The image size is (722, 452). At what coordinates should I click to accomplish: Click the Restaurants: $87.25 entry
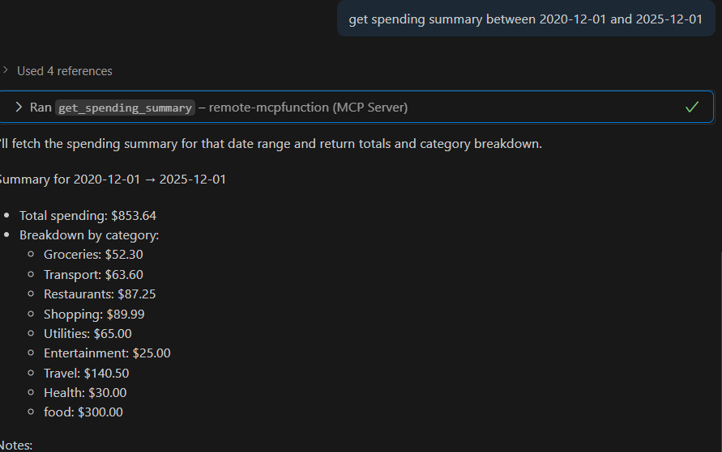coord(100,294)
